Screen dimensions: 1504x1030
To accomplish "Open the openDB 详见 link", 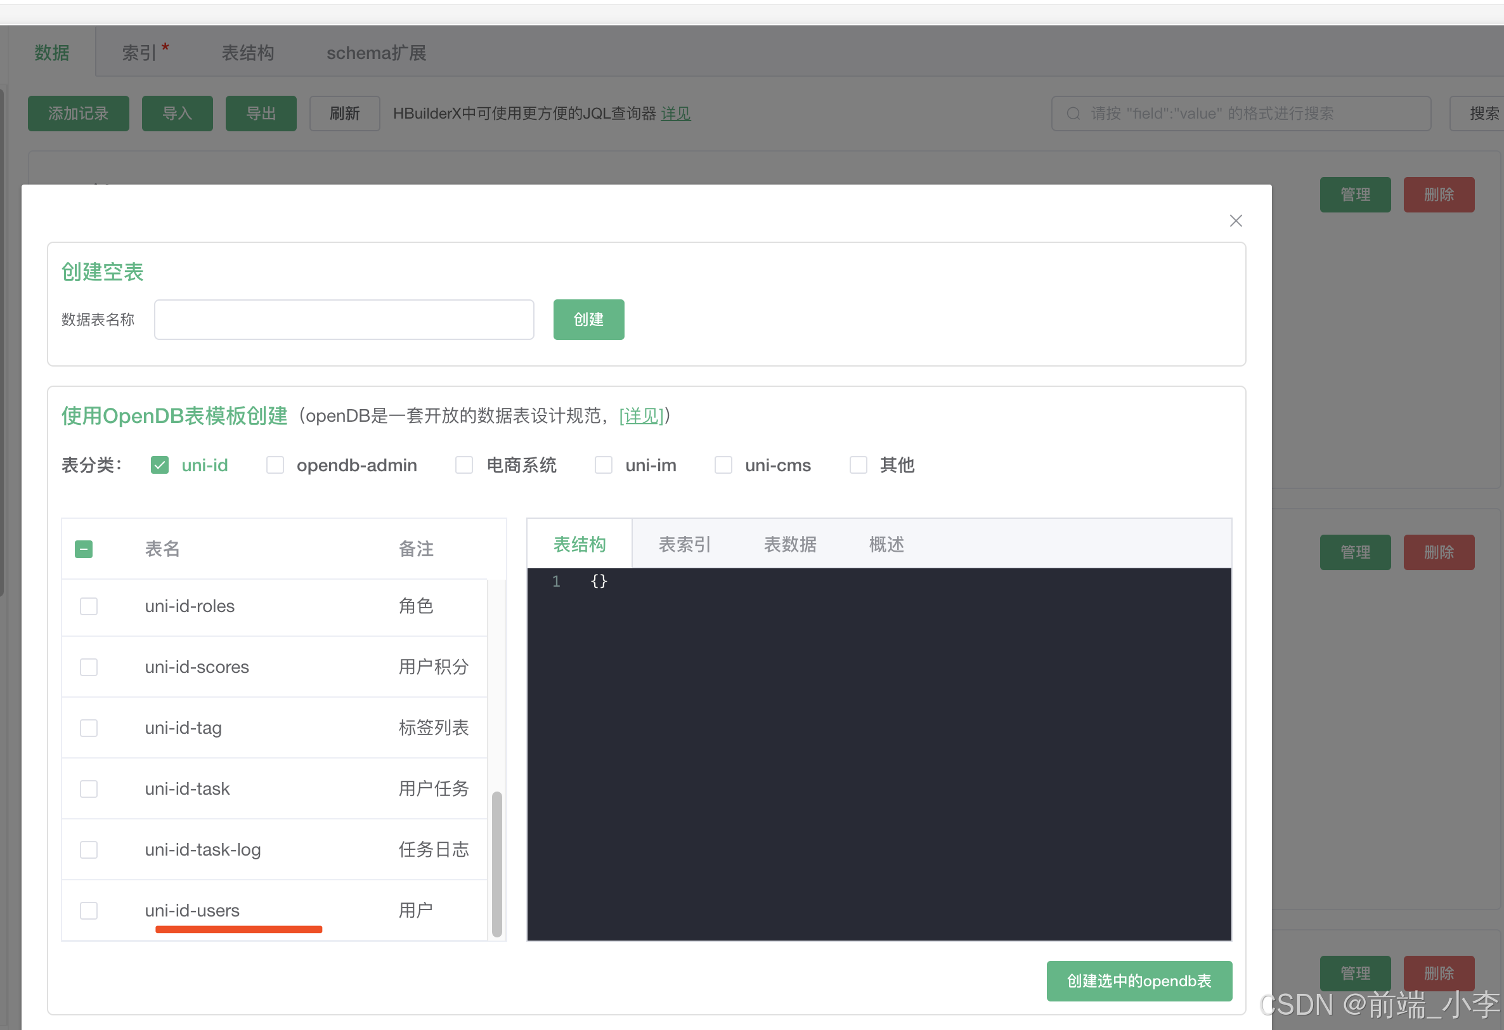I will tap(640, 415).
